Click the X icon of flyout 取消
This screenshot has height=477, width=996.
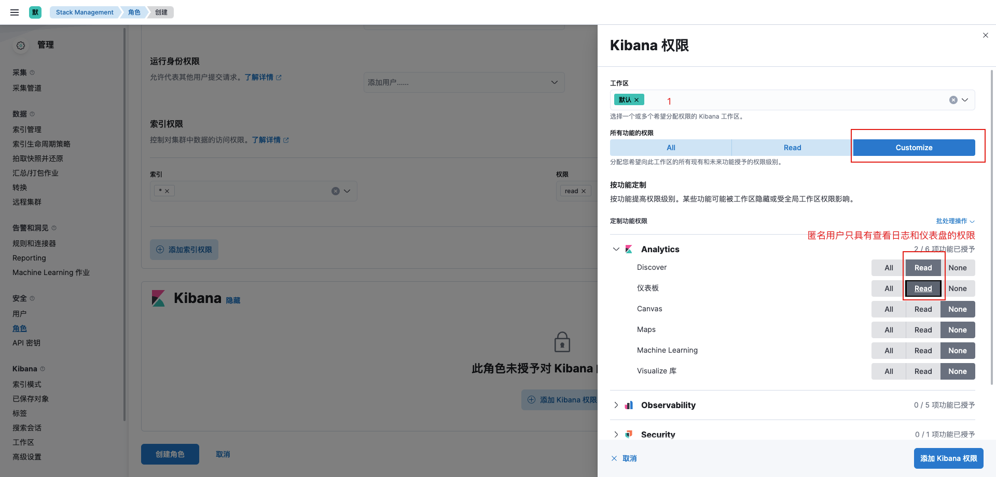(614, 458)
